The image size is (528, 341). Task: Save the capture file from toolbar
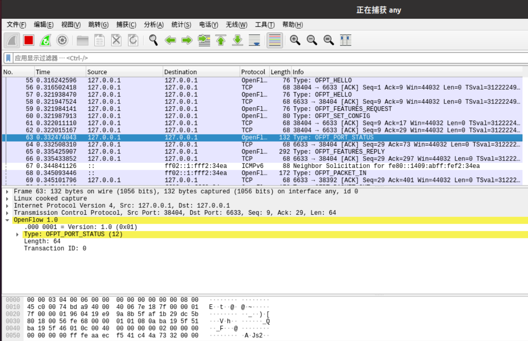(x=99, y=40)
